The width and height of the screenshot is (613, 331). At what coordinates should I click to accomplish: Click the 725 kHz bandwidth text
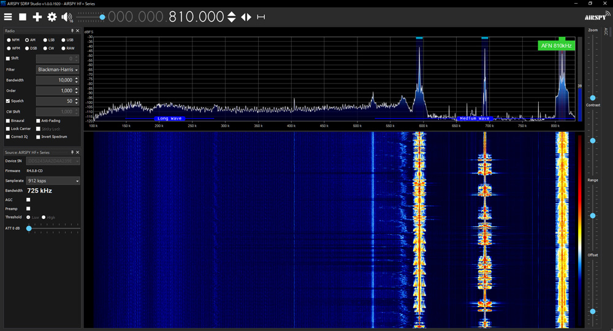(39, 191)
